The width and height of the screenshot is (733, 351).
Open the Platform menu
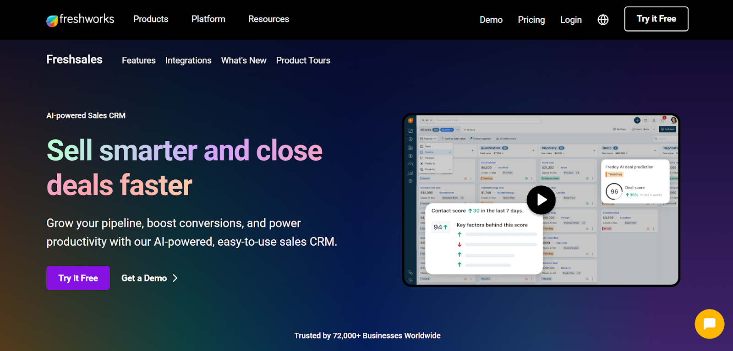(x=208, y=19)
